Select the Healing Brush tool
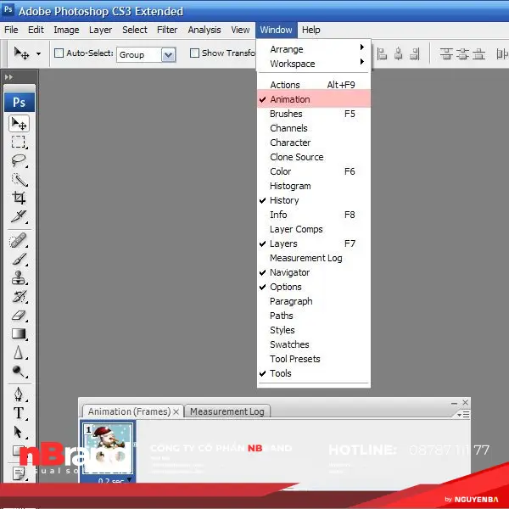Viewport: 509px width, 509px height. click(19, 241)
